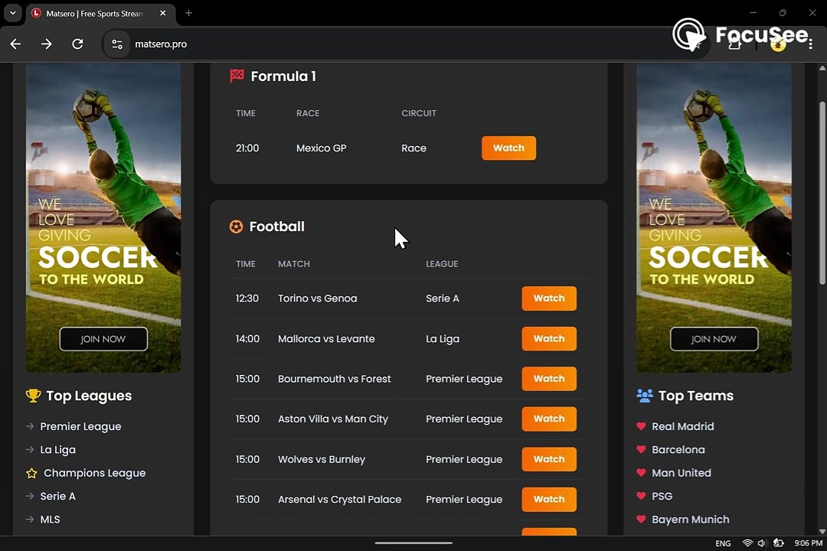Image resolution: width=827 pixels, height=551 pixels.
Task: Click the browser forward arrow
Action: (x=47, y=44)
